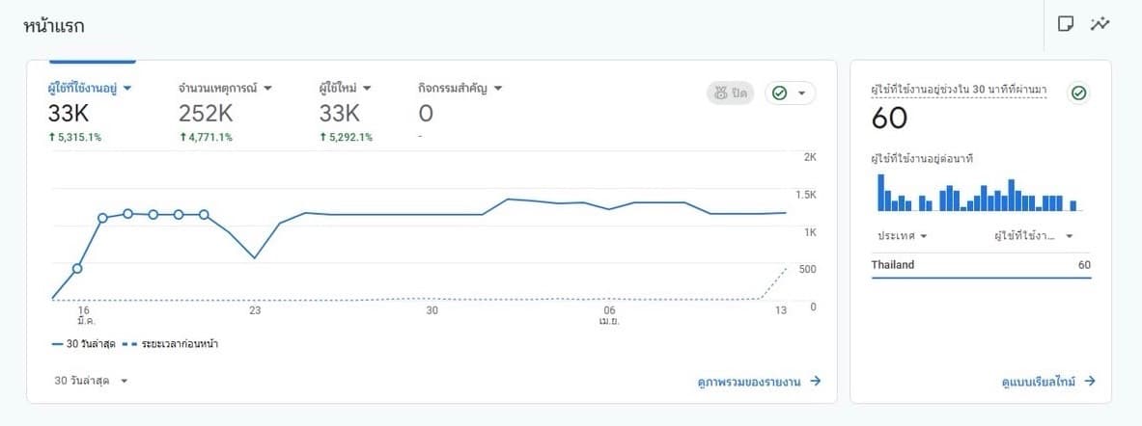Click the green data quality check icon

pos(780,93)
